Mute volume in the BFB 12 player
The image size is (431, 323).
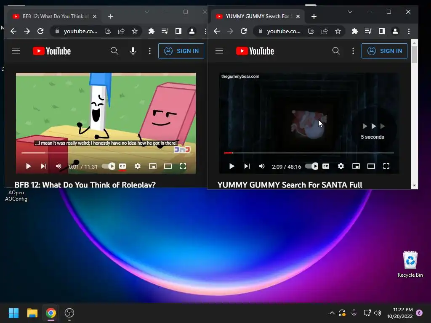59,166
